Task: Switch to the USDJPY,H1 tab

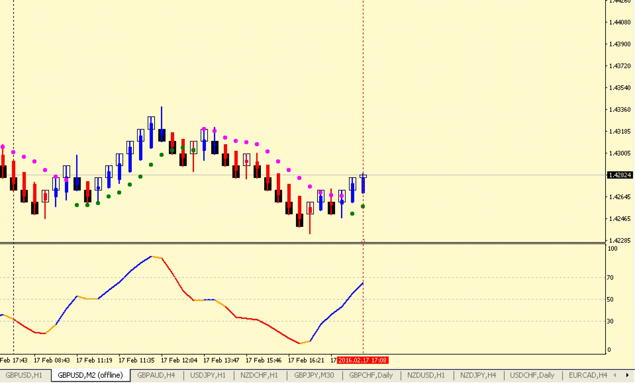Action: 208,375
